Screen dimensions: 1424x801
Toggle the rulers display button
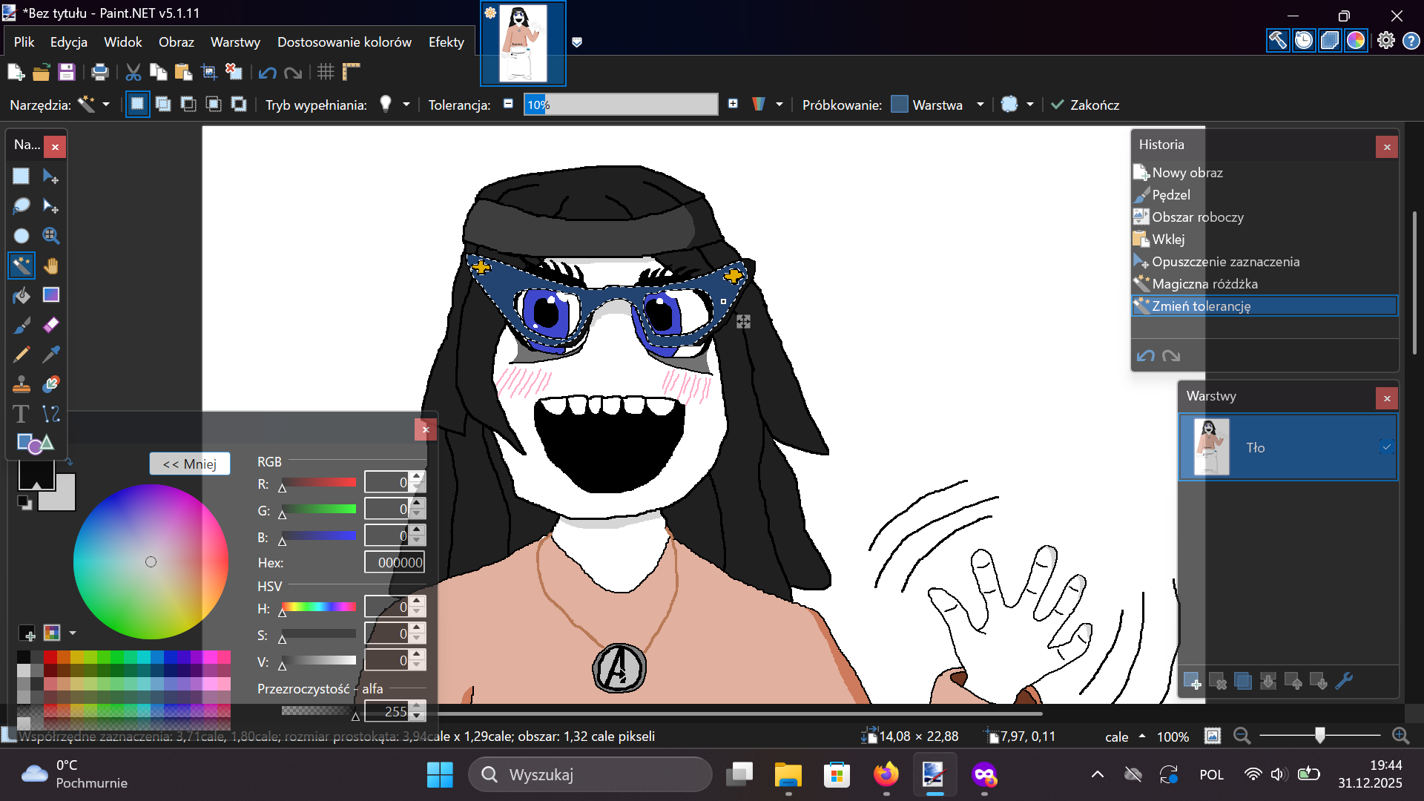[351, 72]
